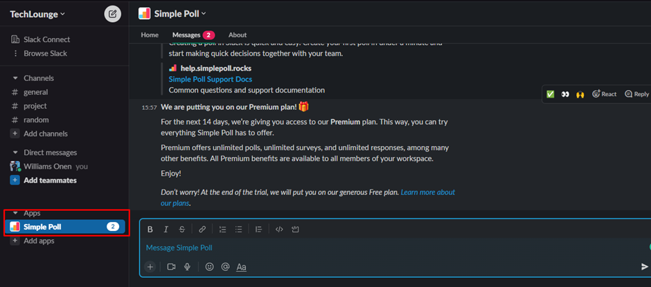Send the message with the arrow icon
This screenshot has height=287, width=651.
click(644, 267)
